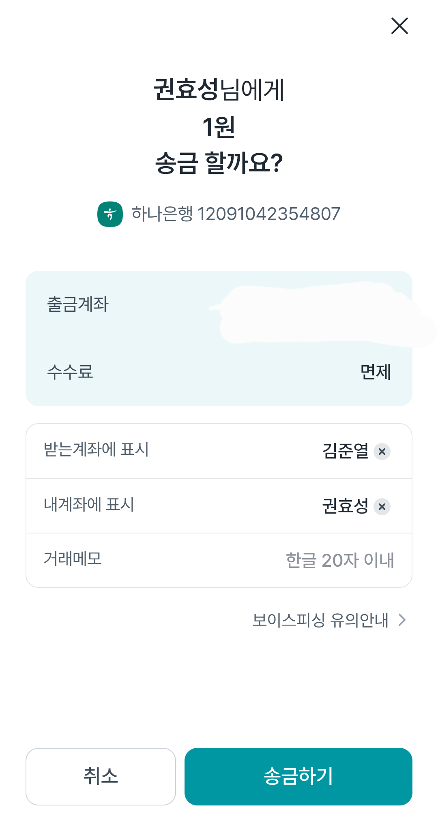Edit the 김준열 name field

point(345,451)
